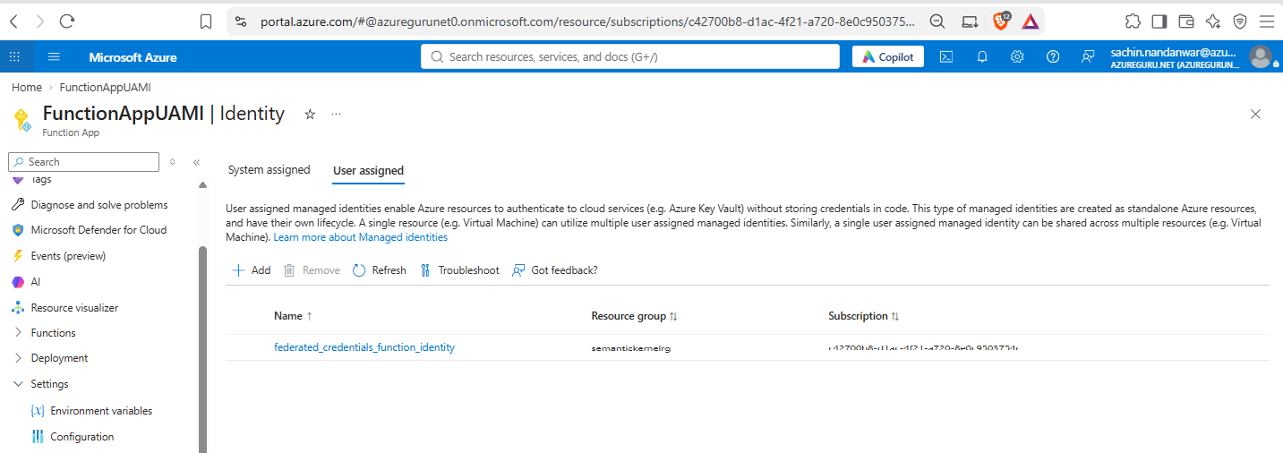Viewport: 1283px width, 453px height.
Task: Go to Home breadcrumb
Action: coord(27,87)
